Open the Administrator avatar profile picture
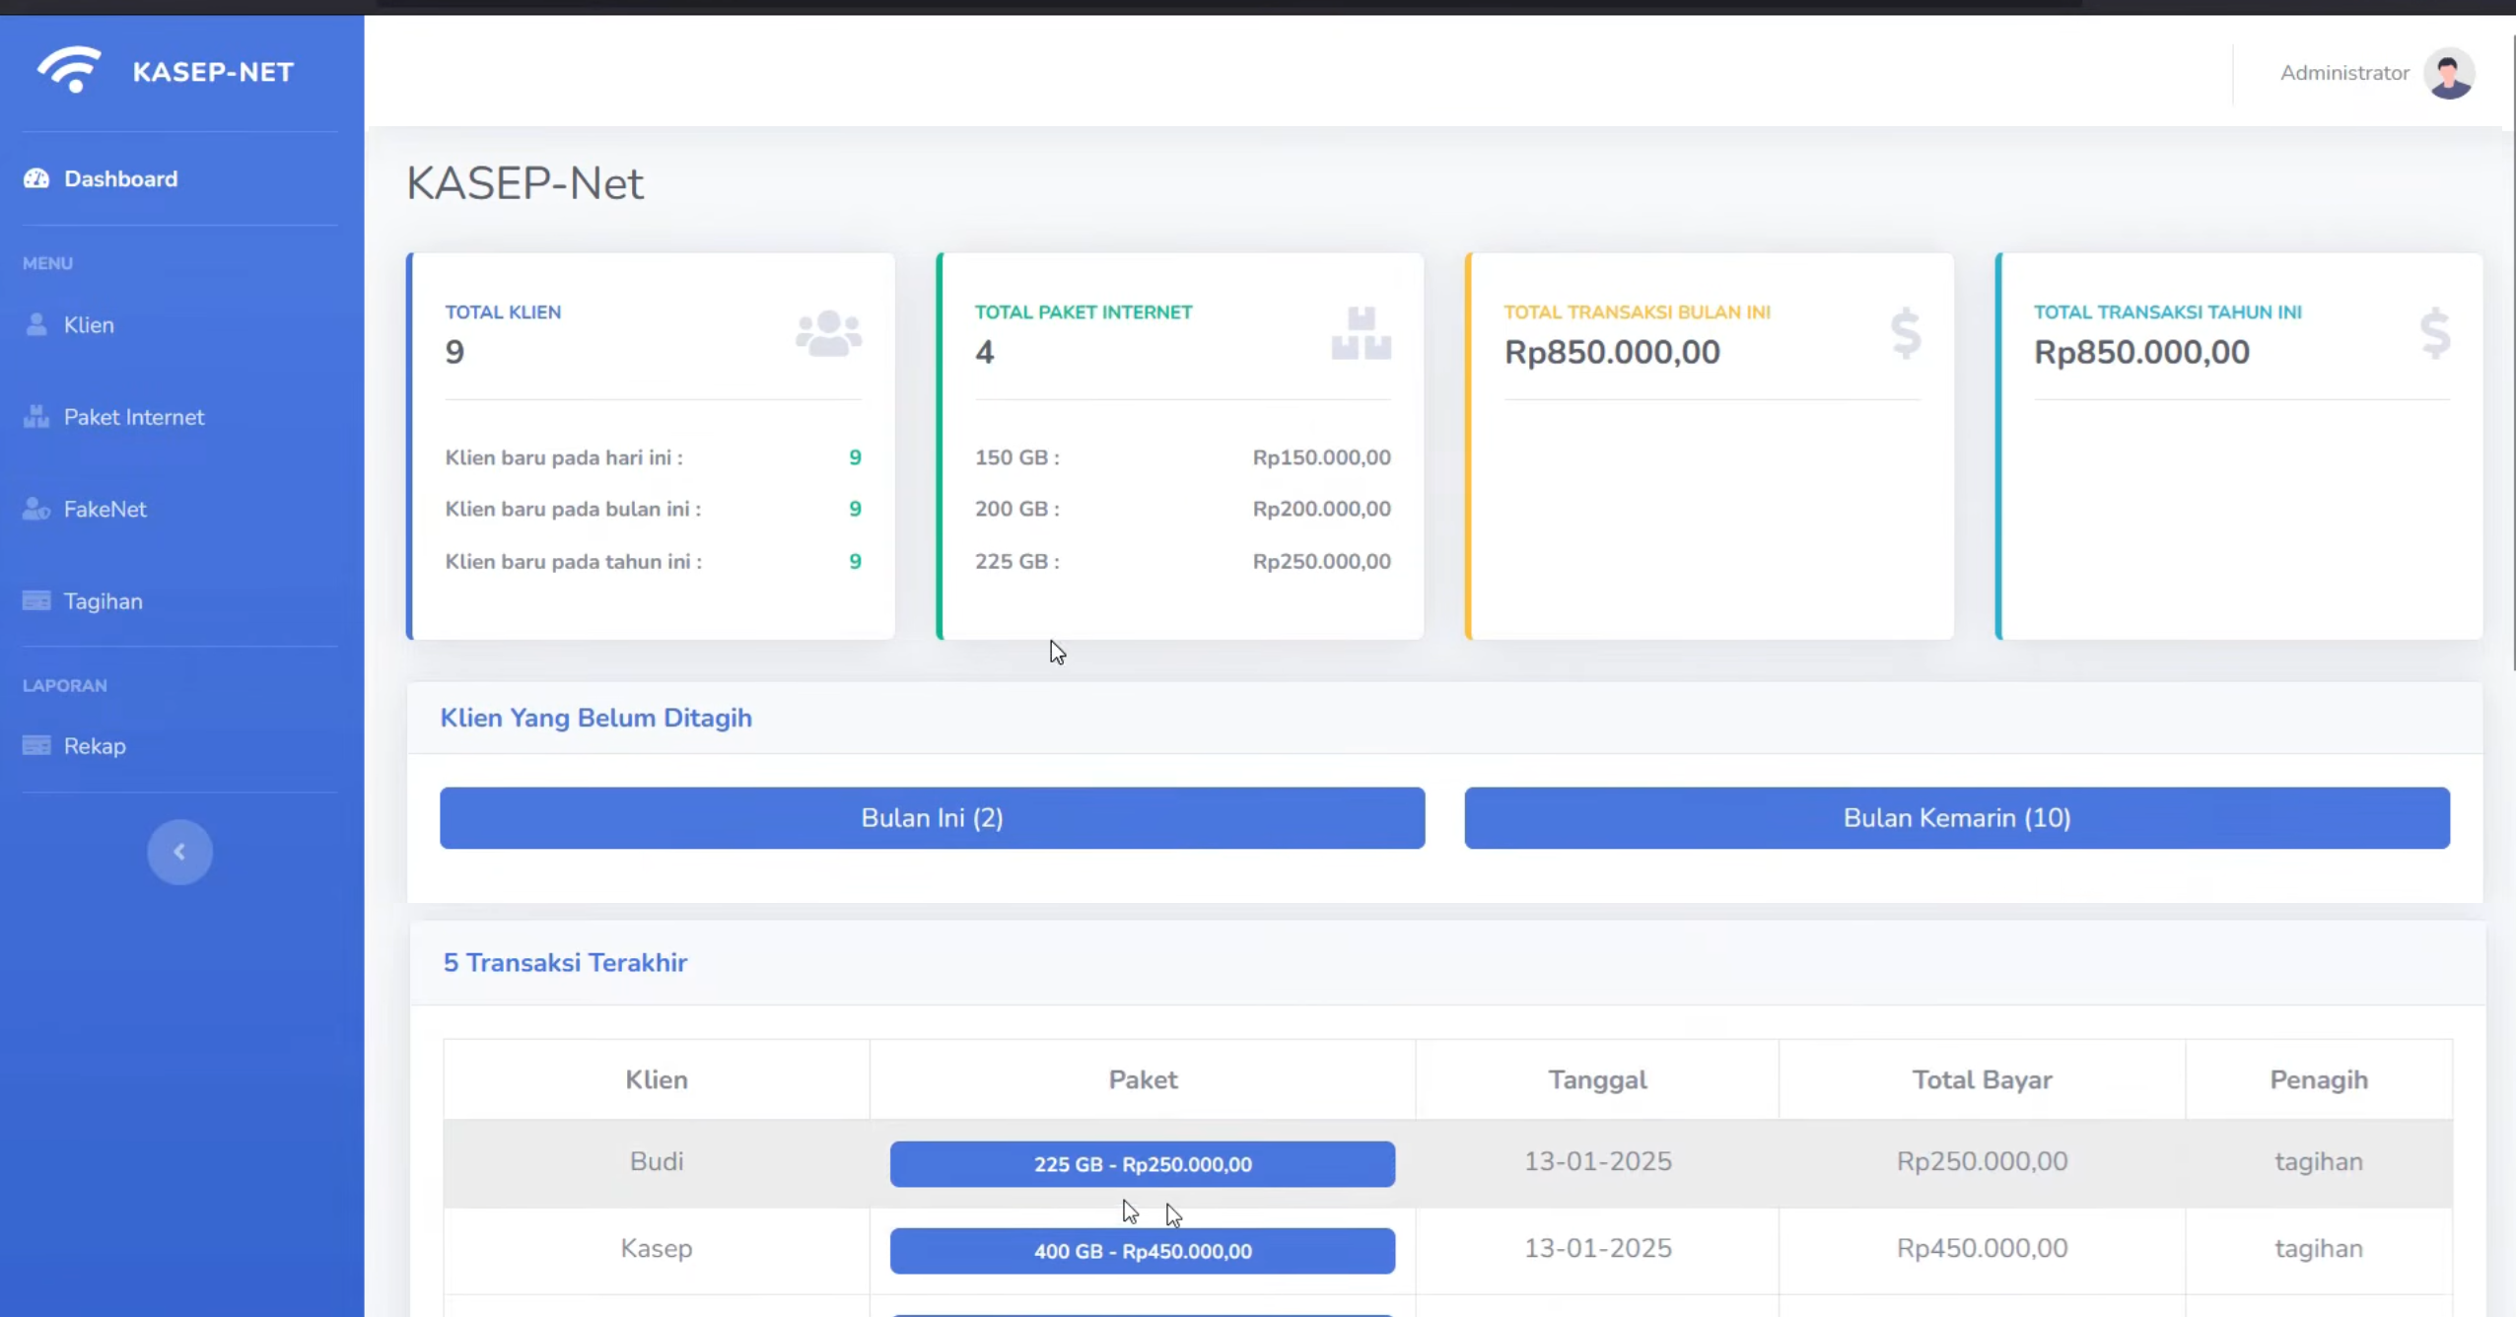 coord(2449,73)
